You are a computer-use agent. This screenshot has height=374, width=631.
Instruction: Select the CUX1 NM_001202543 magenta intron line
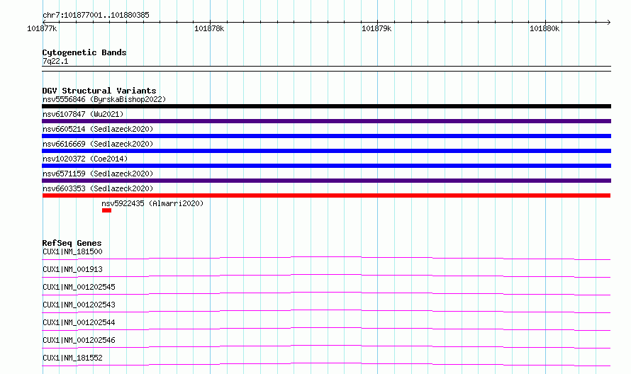(326, 311)
